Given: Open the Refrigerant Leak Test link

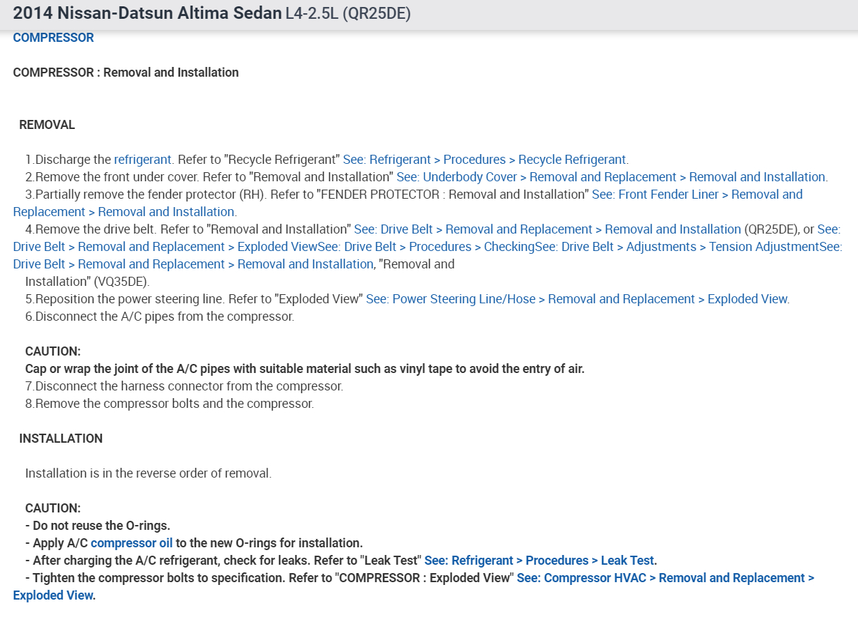Looking at the screenshot, I should point(539,561).
